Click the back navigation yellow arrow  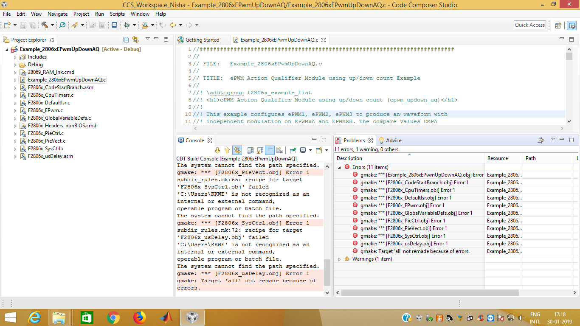tap(172, 25)
